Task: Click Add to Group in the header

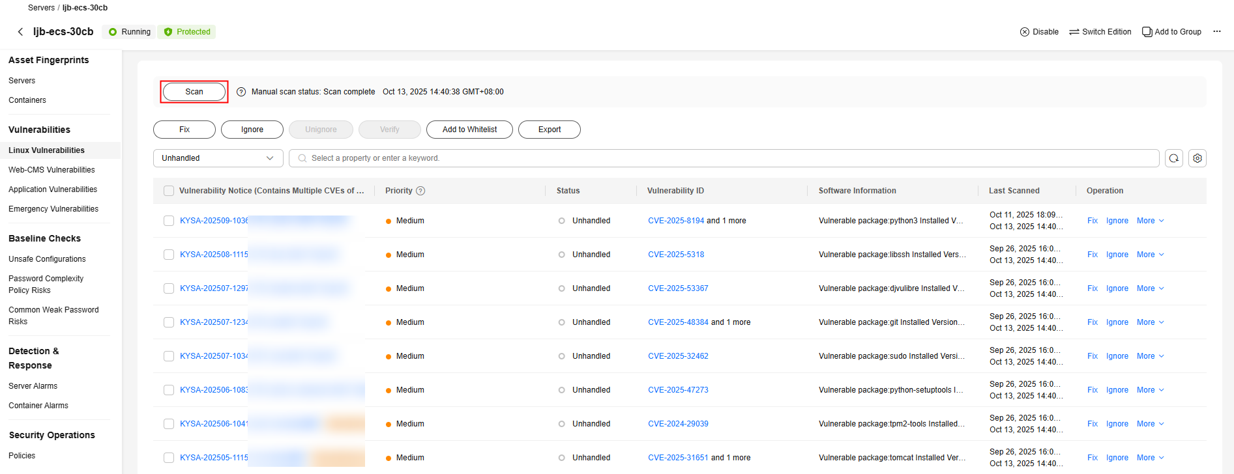Action: [1171, 32]
